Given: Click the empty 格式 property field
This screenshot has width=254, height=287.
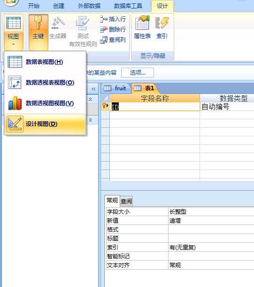Looking at the screenshot, I should pyautogui.click(x=211, y=230).
